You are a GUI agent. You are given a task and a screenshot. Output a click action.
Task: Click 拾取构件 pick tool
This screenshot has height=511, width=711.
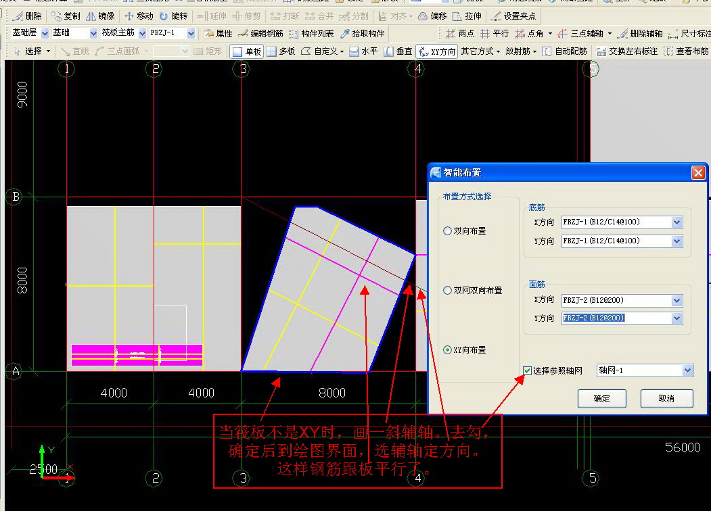point(363,34)
